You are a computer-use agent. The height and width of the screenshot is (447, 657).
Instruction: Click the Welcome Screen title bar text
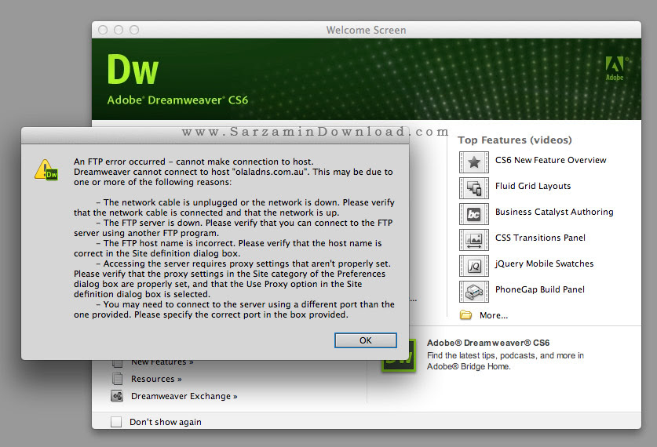(x=367, y=30)
